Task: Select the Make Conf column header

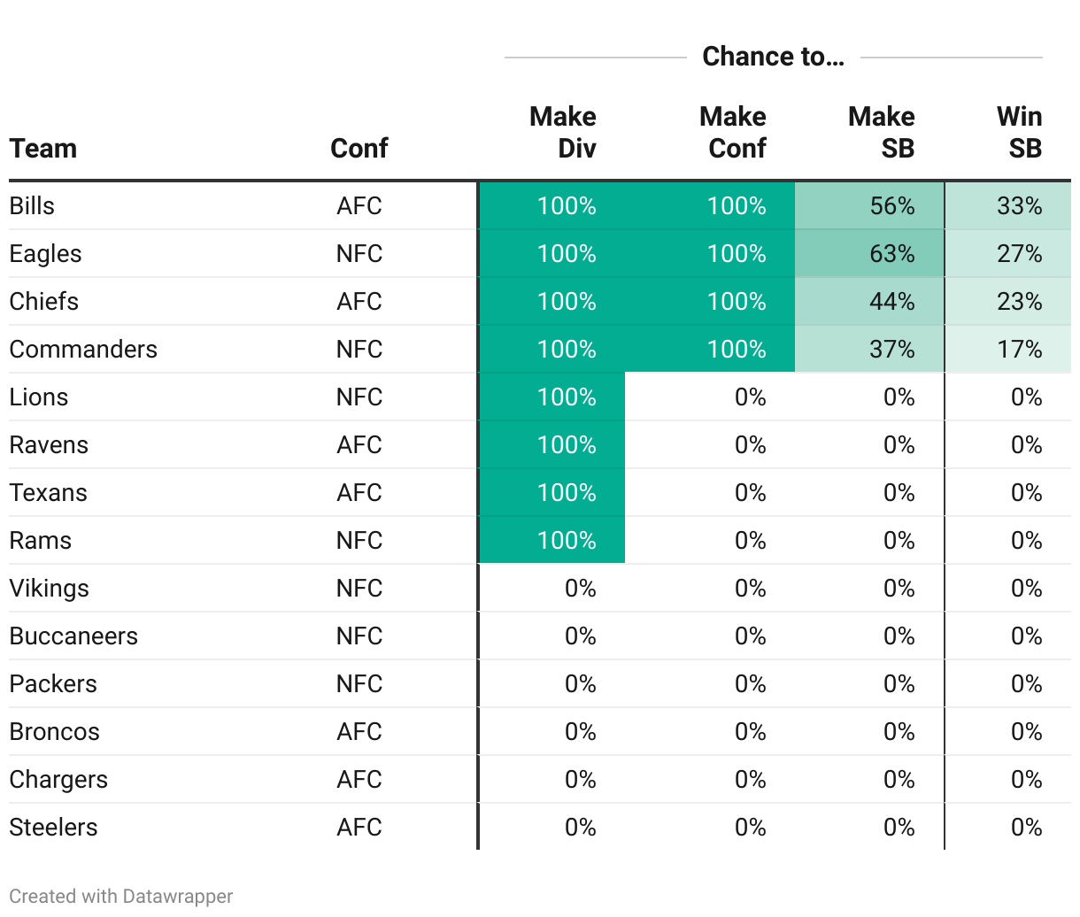Action: 733,132
